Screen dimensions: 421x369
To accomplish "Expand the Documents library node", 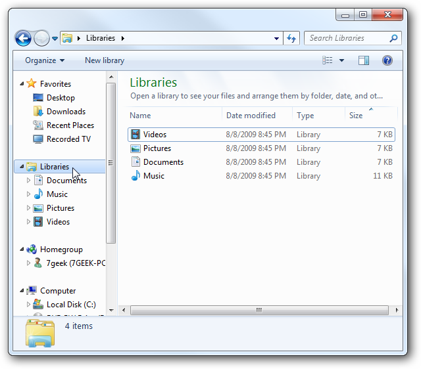I will click(x=28, y=181).
